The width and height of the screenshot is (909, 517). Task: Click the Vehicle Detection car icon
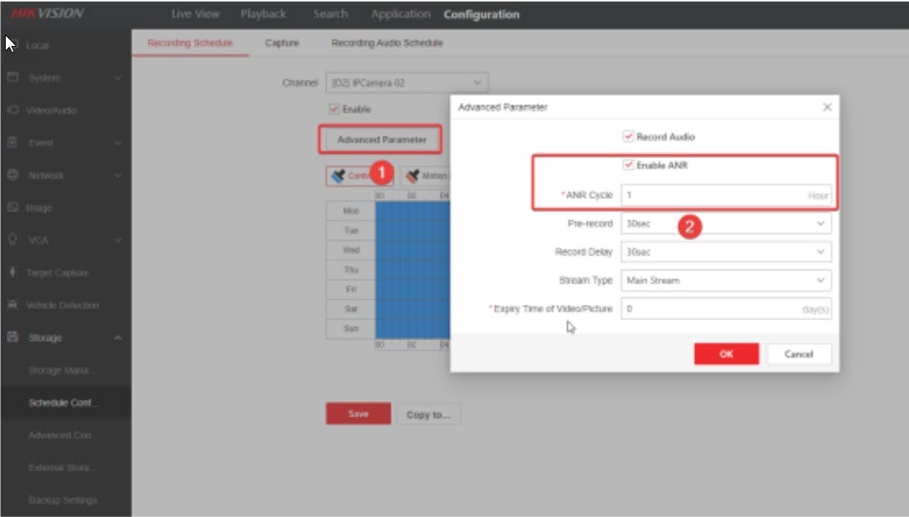13,305
